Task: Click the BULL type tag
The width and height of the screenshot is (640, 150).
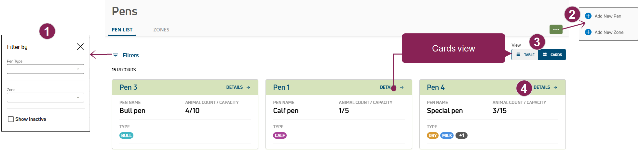Action: [126, 135]
